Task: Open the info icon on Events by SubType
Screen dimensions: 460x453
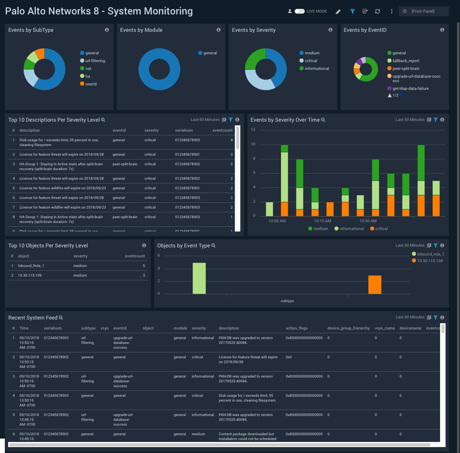Action: click(106, 30)
